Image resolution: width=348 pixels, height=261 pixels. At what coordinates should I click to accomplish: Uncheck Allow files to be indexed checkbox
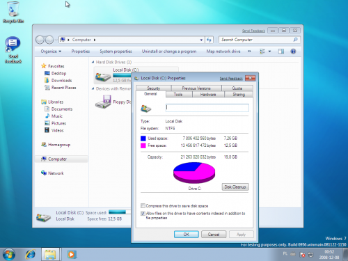(143, 214)
